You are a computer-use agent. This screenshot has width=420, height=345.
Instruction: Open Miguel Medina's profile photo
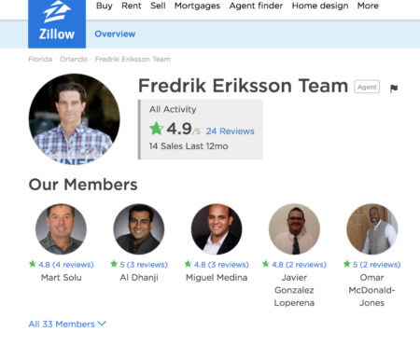pos(217,229)
